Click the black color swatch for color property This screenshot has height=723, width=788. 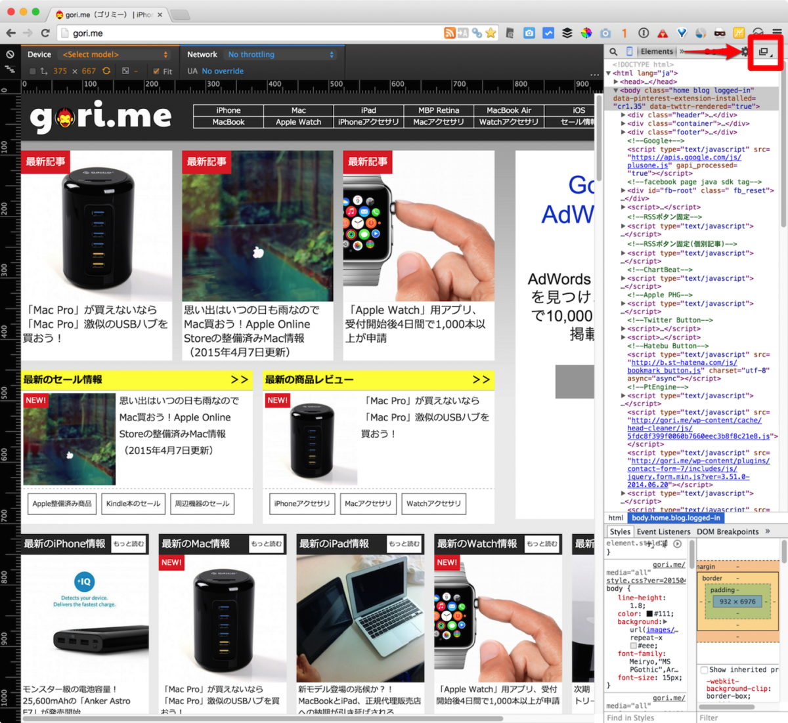[649, 613]
